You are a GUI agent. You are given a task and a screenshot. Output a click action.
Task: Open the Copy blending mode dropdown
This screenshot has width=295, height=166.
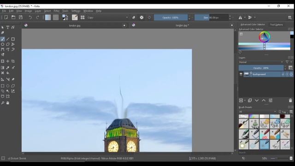(x=108, y=18)
